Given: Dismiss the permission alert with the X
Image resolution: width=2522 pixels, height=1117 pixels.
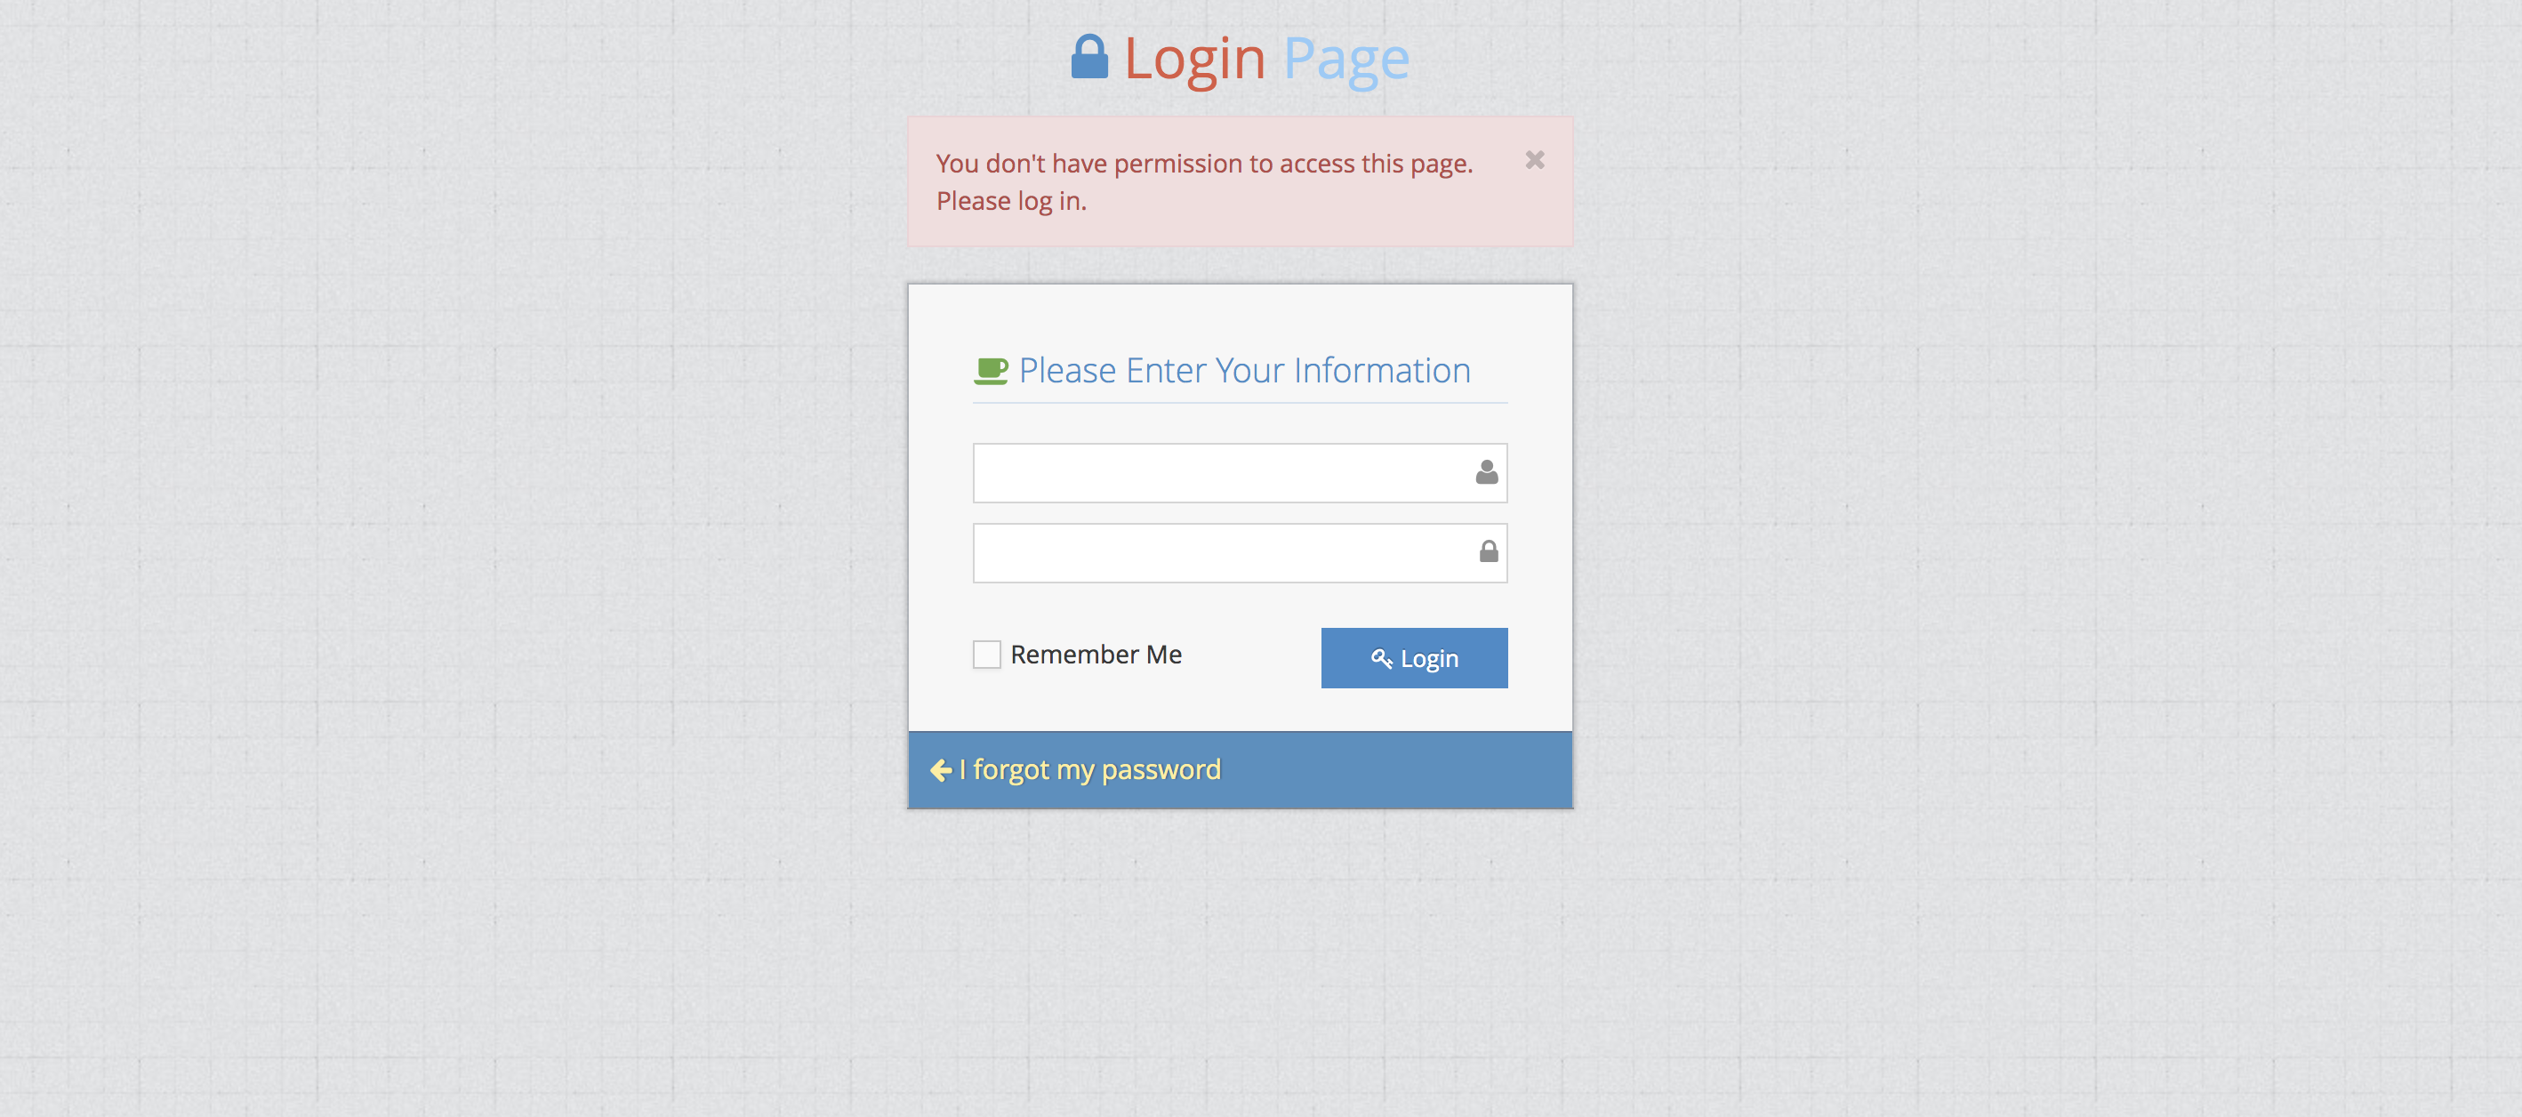Looking at the screenshot, I should point(1534,159).
